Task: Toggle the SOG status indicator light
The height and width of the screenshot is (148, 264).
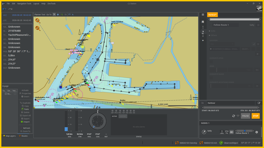Action: (x=130, y=111)
